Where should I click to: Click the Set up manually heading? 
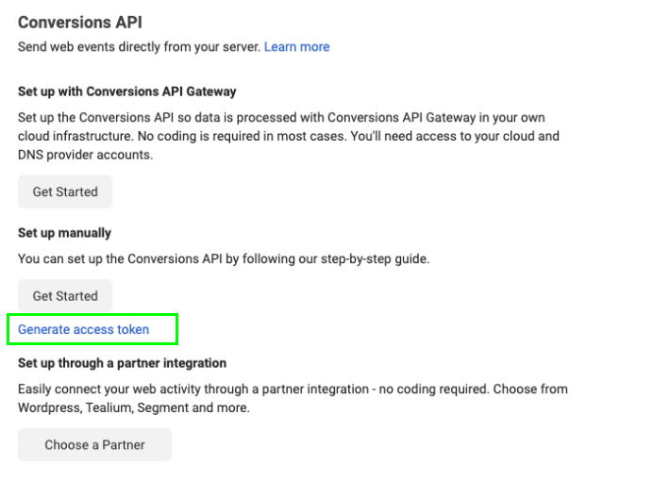64,233
